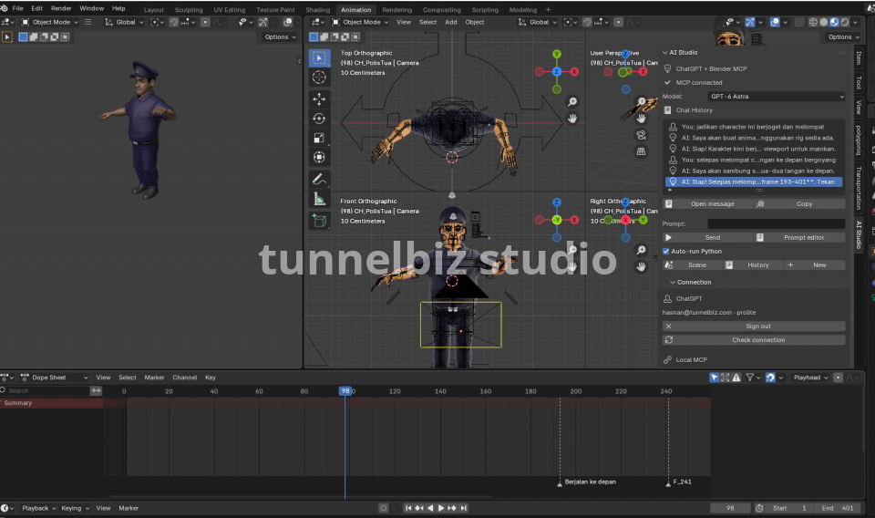The image size is (875, 518).
Task: Open the Keying popover
Action: click(74, 509)
